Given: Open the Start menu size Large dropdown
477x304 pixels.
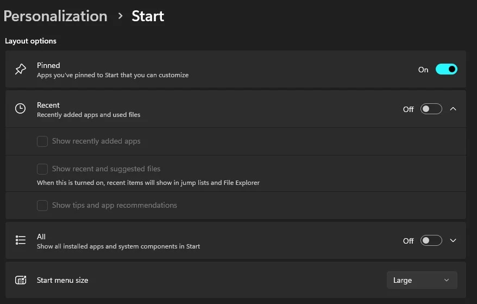Looking at the screenshot, I should pyautogui.click(x=422, y=280).
